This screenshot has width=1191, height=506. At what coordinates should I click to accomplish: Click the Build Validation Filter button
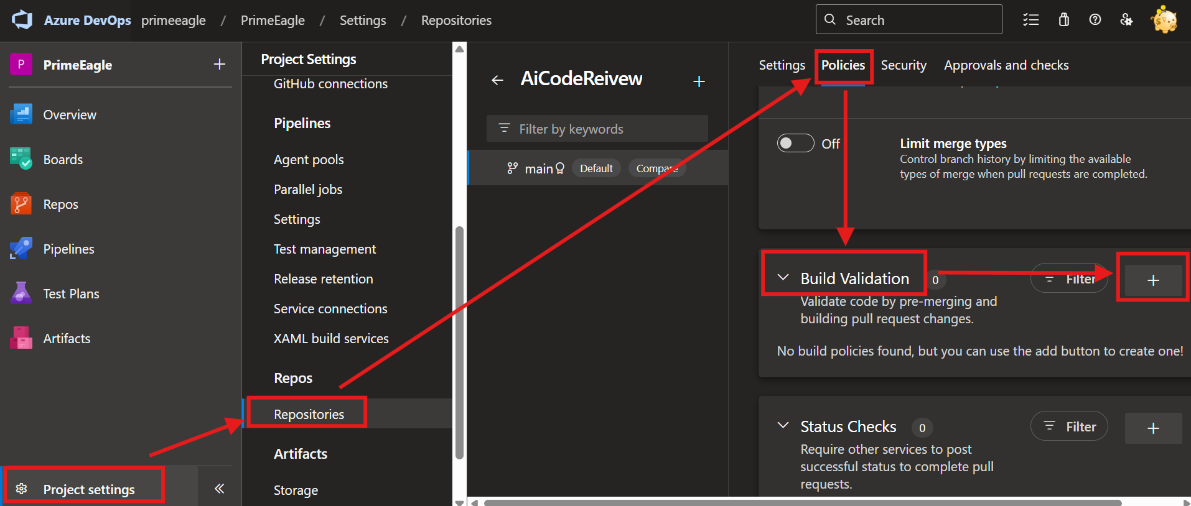tap(1069, 279)
